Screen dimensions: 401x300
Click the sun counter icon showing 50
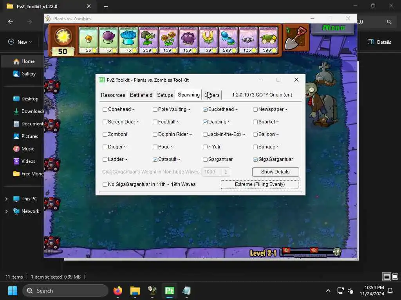point(63,37)
